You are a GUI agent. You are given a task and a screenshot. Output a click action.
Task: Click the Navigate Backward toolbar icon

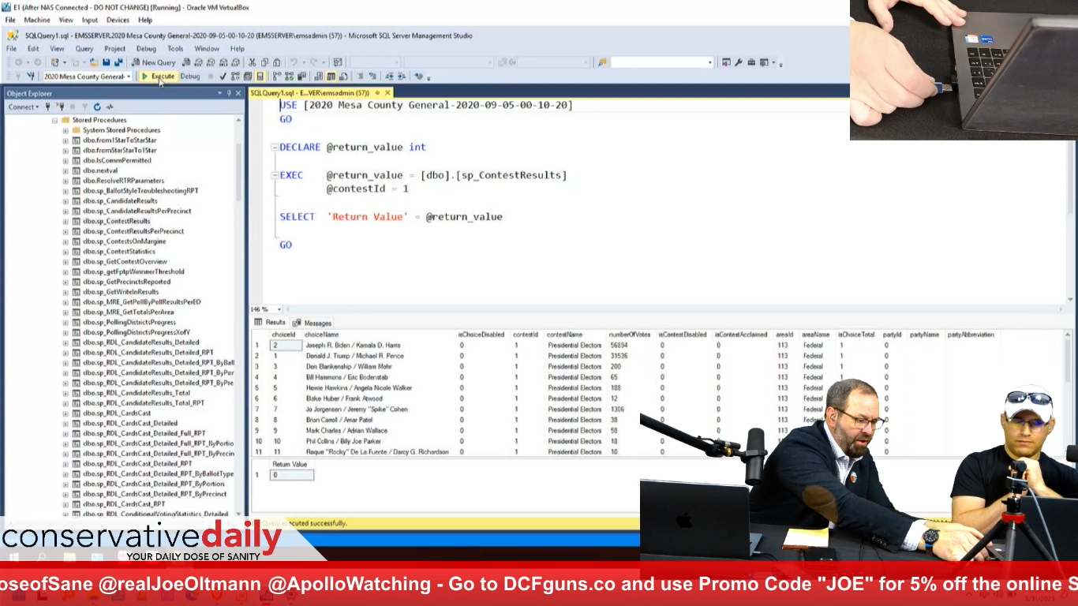point(17,62)
